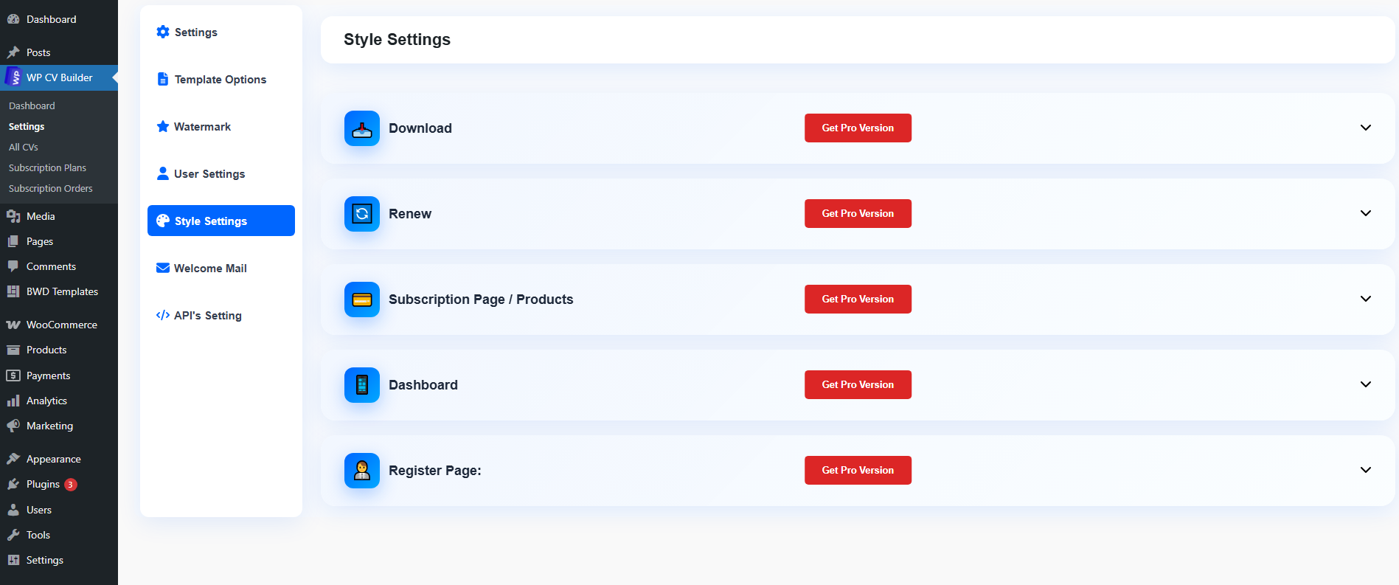The image size is (1399, 585).
Task: Open WordPress Settings at sidebar bottom
Action: pyautogui.click(x=59, y=560)
